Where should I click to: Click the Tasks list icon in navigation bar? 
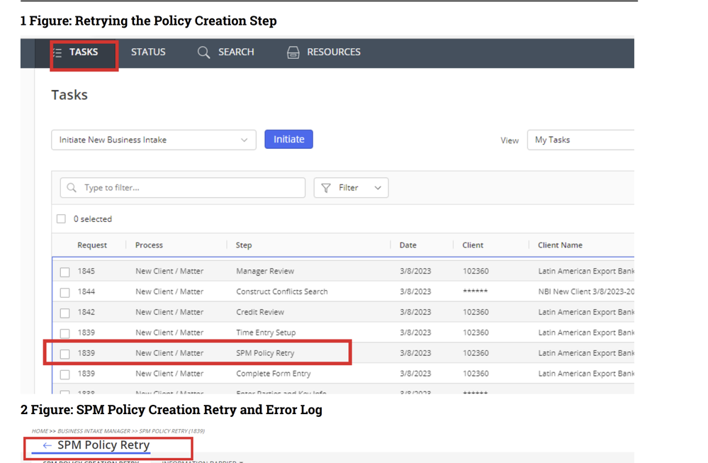pyautogui.click(x=58, y=53)
